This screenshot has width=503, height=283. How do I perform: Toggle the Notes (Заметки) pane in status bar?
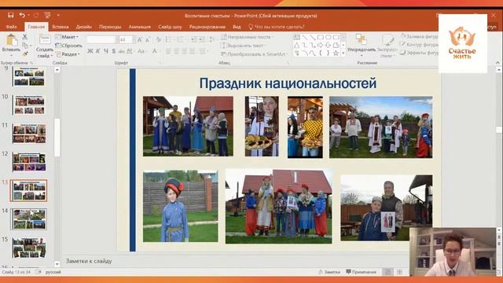[x=329, y=272]
